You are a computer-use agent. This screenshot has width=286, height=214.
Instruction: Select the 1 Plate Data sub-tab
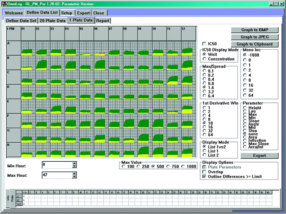(81, 20)
